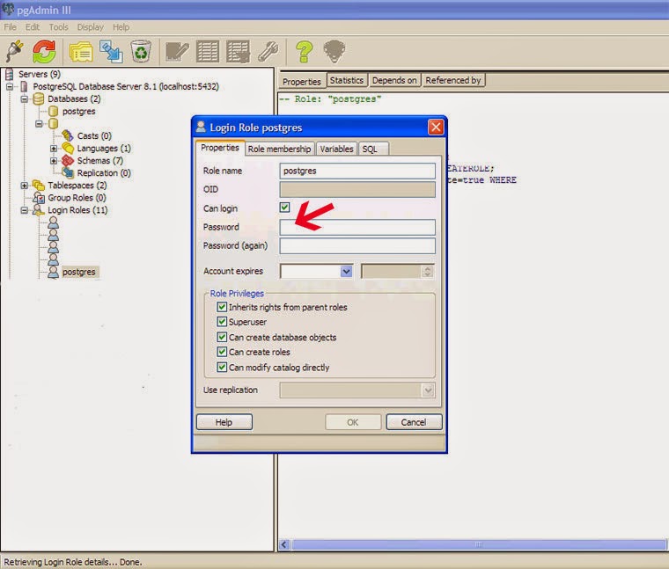Open the maintenance wrench icon
This screenshot has width=669, height=569.
pos(268,52)
